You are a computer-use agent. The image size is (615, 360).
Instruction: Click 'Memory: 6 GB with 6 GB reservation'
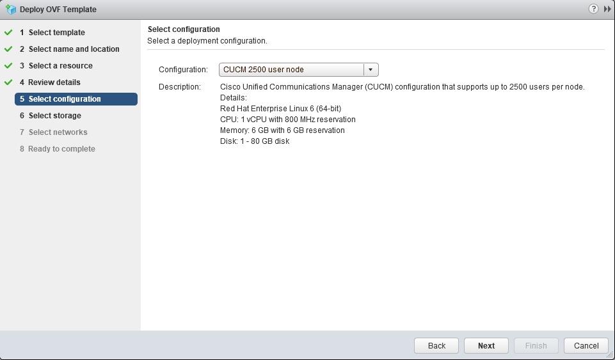(282, 130)
